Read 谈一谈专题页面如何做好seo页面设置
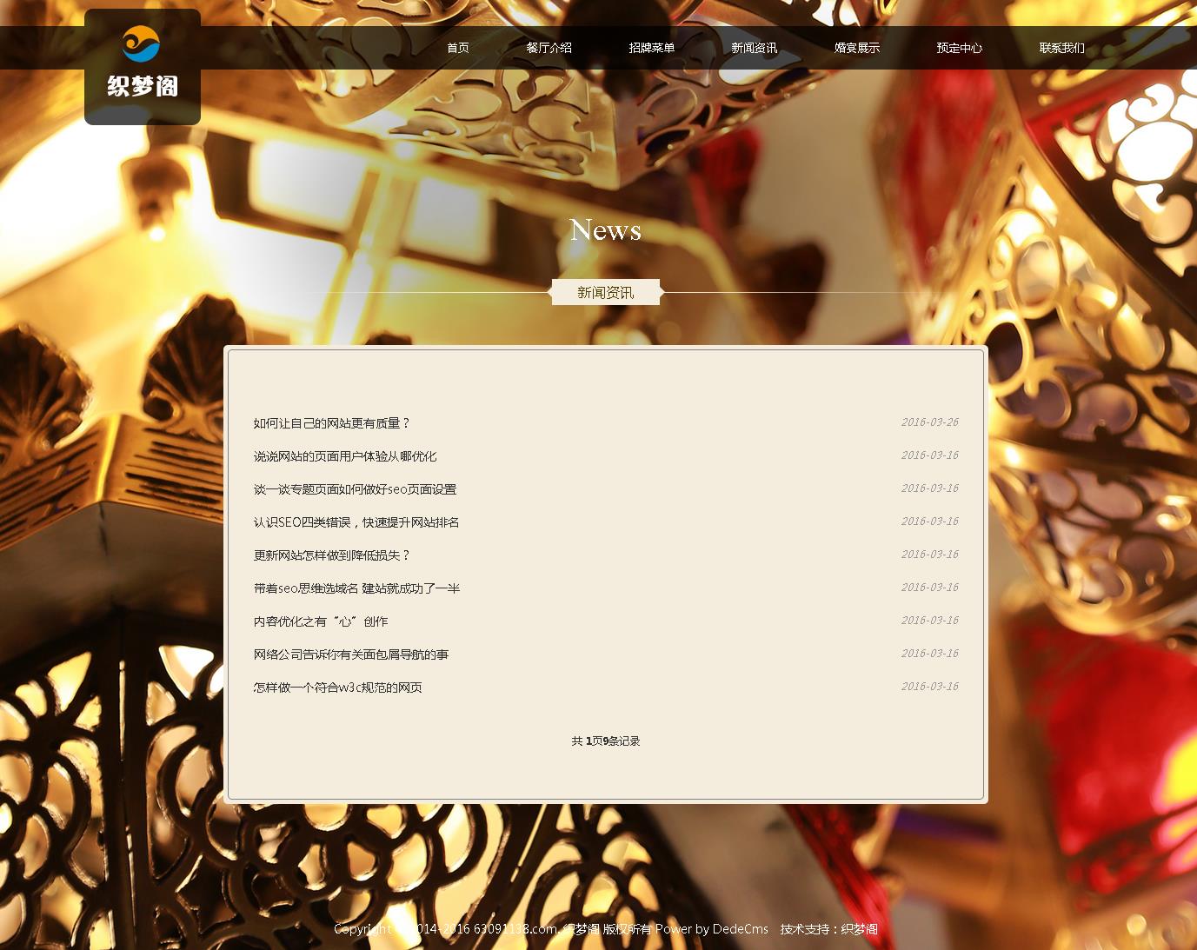Image resolution: width=1197 pixels, height=950 pixels. pos(355,489)
